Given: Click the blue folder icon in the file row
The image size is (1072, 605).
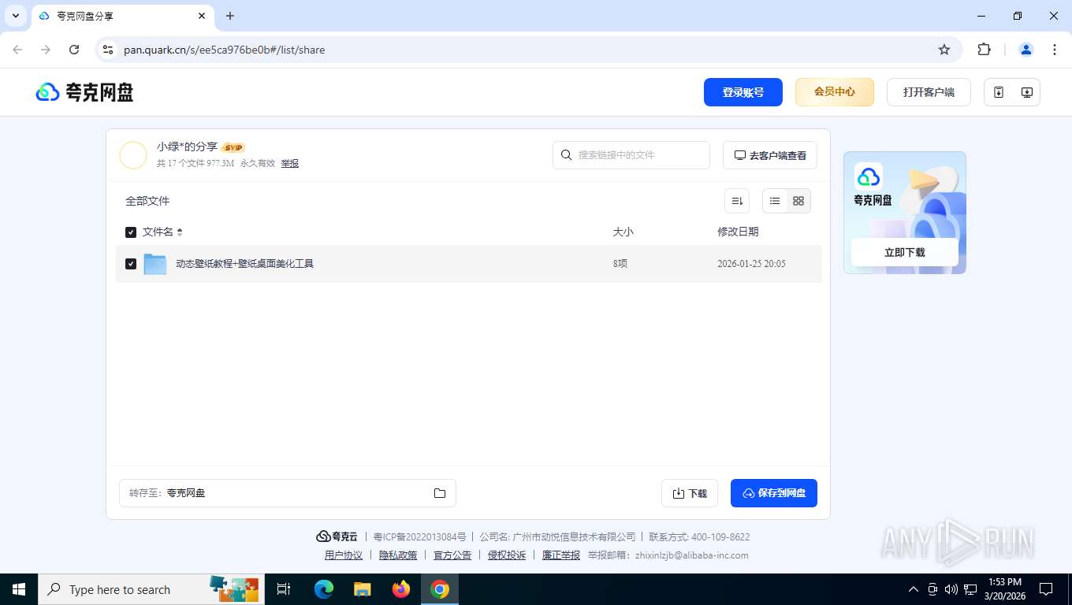Looking at the screenshot, I should click(x=155, y=264).
